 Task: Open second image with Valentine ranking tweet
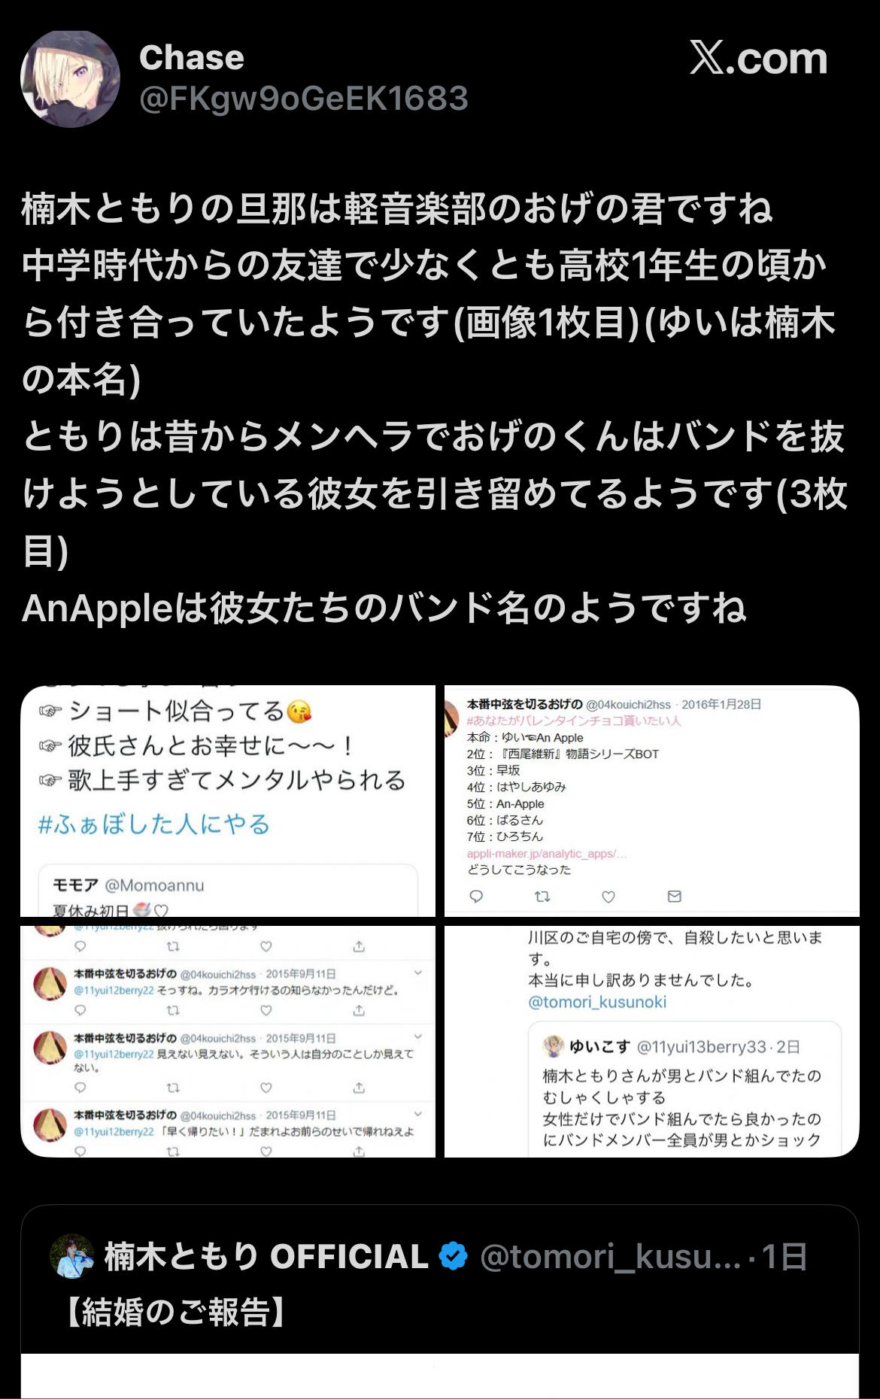(651, 801)
